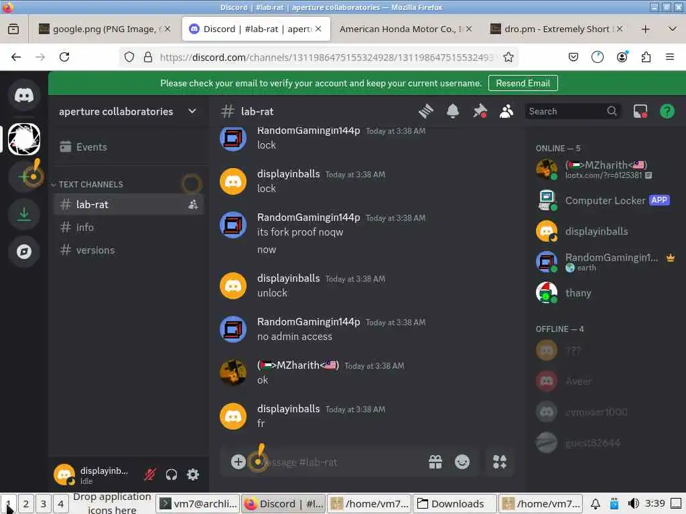Open Downloads window from taskbar
Image resolution: width=686 pixels, height=514 pixels.
pos(455,504)
